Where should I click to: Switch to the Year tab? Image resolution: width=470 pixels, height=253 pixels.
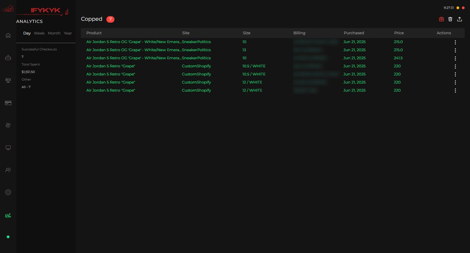68,33
